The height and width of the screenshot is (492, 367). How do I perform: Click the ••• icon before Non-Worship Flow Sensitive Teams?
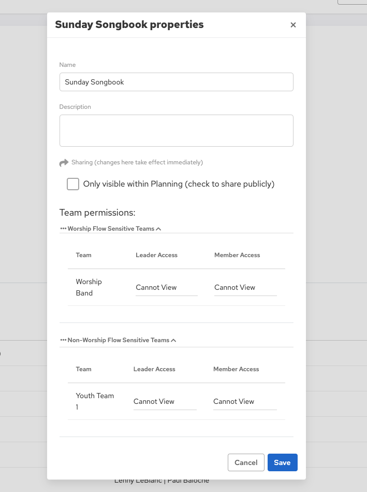click(x=63, y=340)
